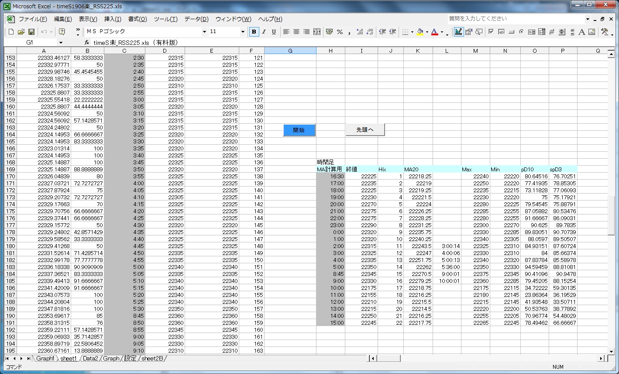Switch to the 設定 sheet tab

pyautogui.click(x=130, y=358)
